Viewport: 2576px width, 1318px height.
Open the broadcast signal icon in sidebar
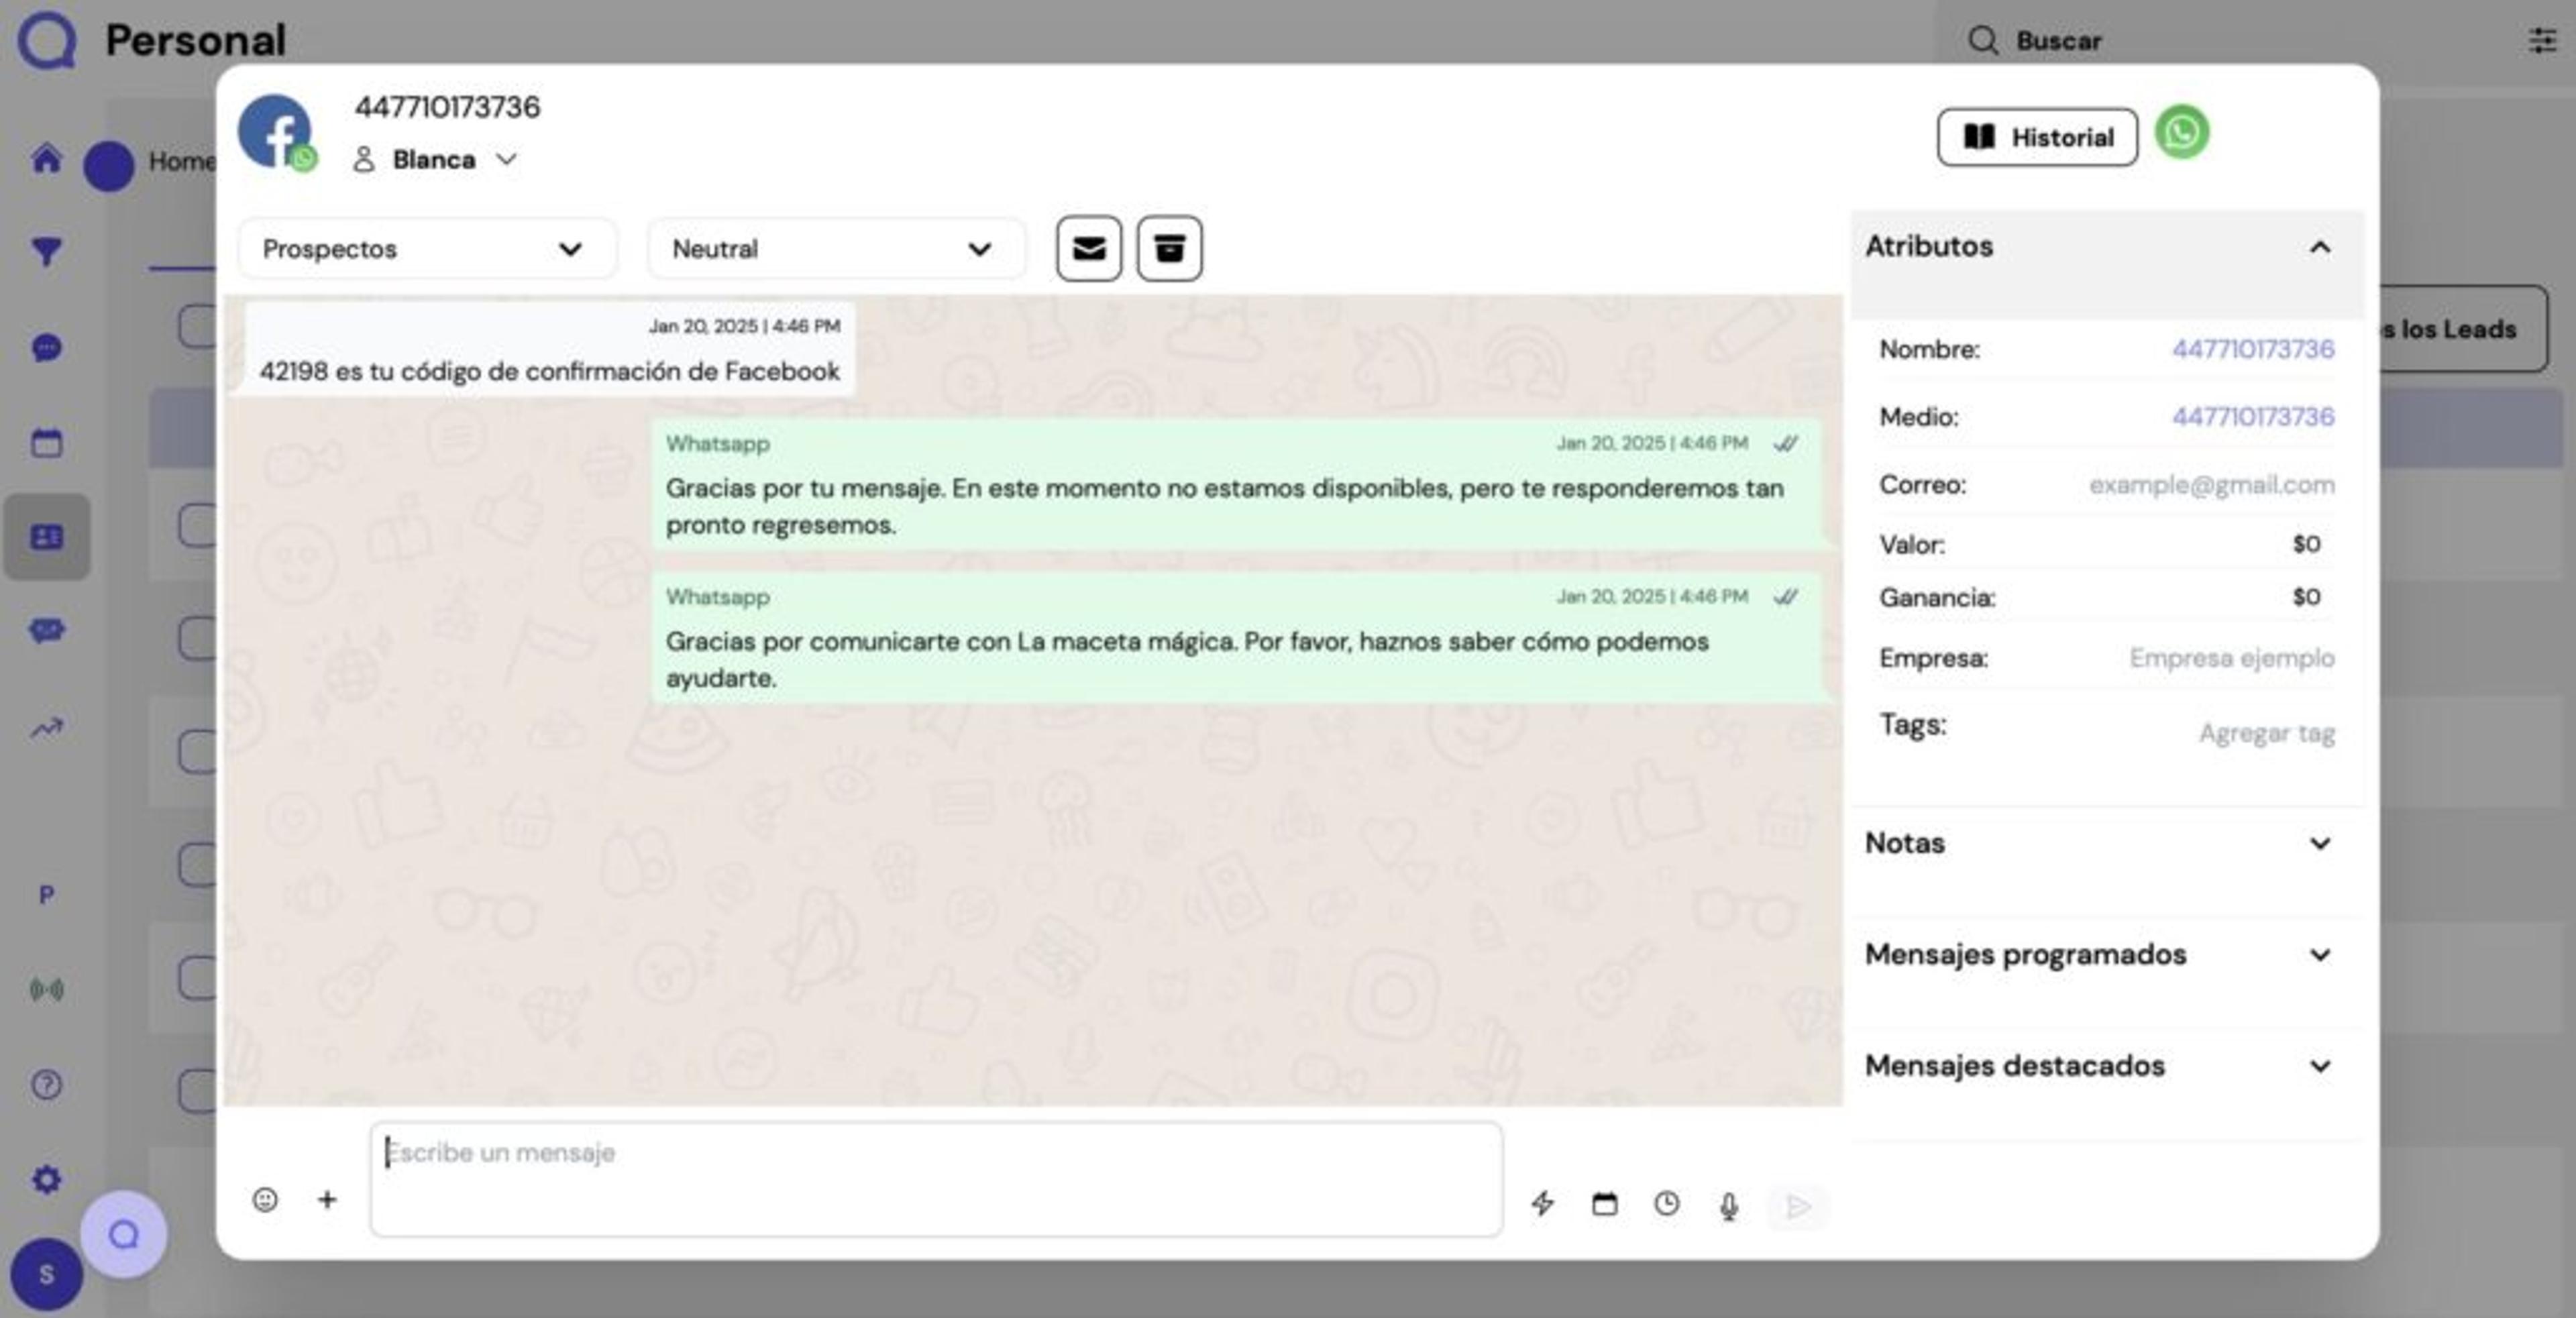46,989
